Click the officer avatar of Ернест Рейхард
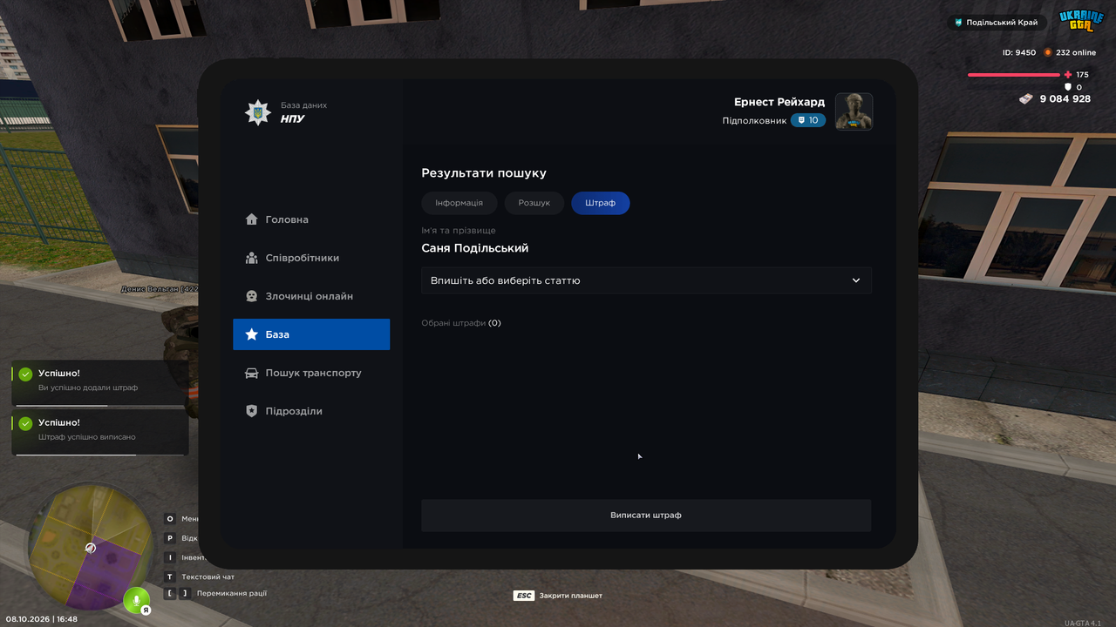 click(x=854, y=111)
